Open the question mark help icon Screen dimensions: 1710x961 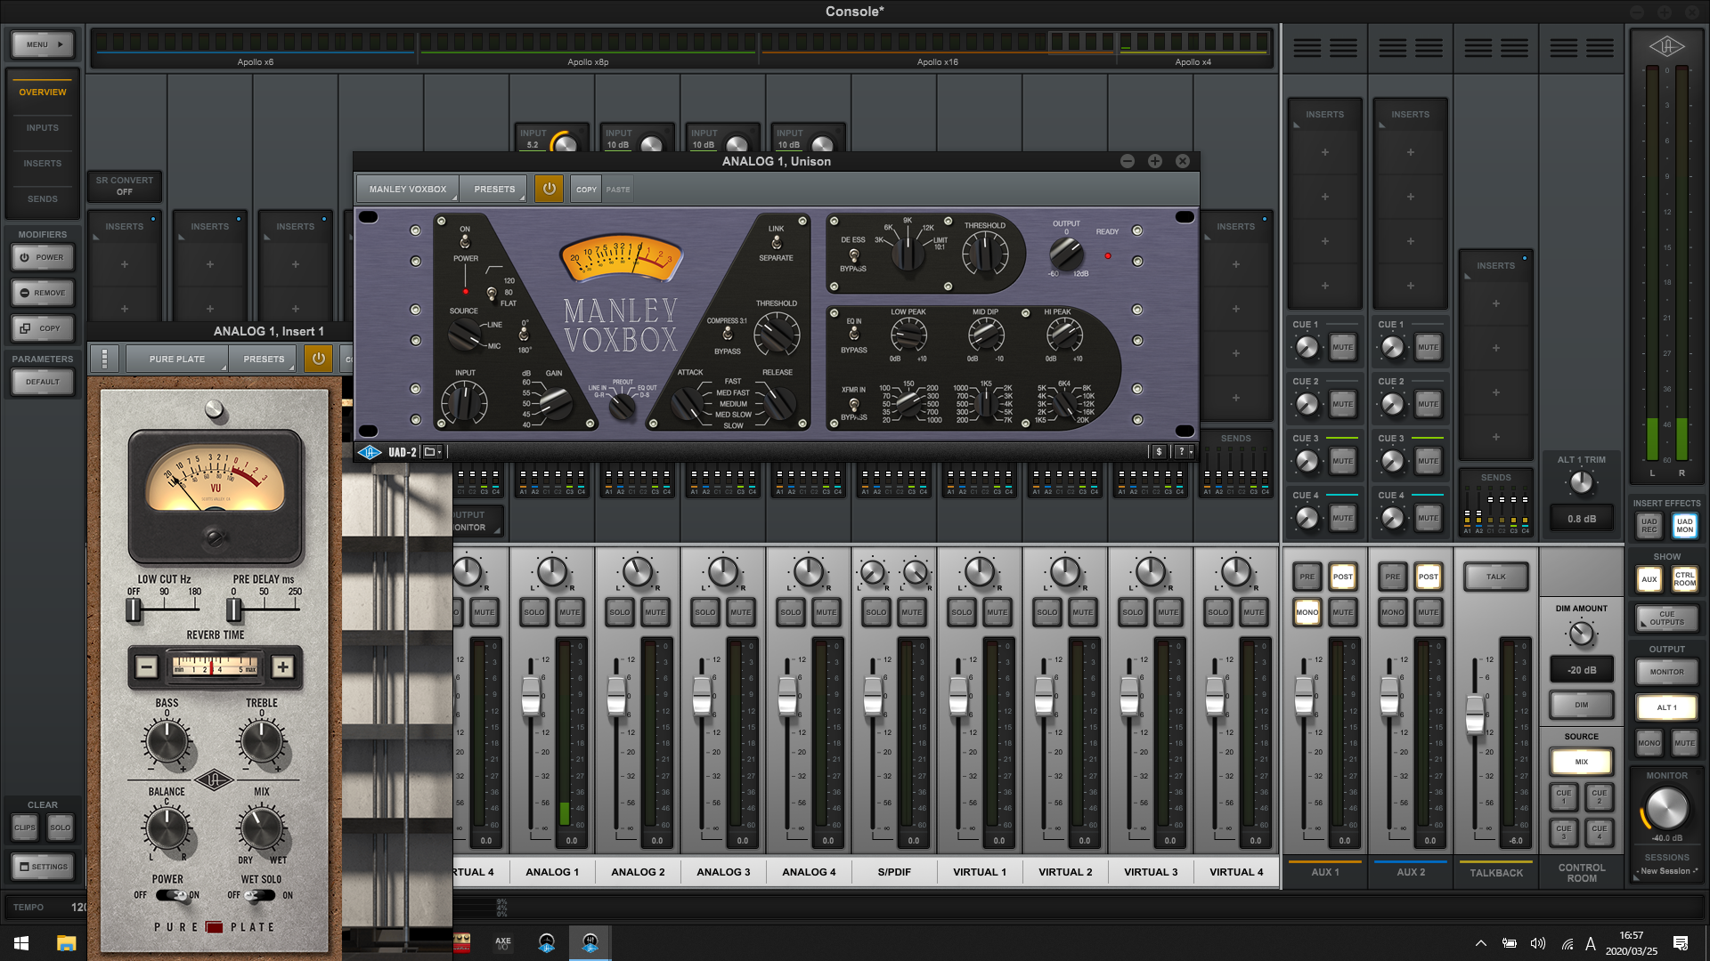click(1184, 452)
